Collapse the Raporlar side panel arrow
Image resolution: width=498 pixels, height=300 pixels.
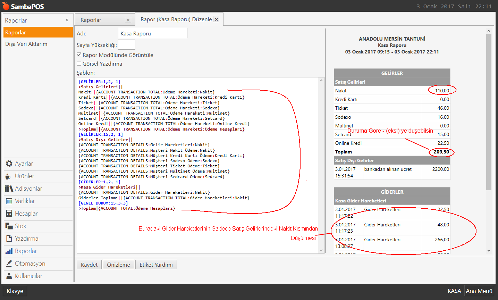(67, 20)
